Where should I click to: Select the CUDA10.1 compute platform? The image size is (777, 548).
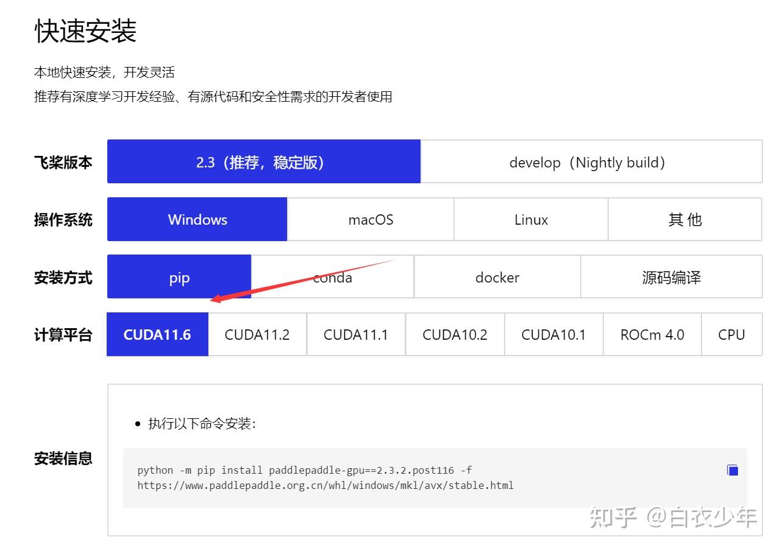point(553,334)
